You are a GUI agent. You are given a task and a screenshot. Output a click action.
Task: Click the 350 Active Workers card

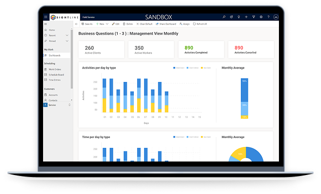point(151,49)
